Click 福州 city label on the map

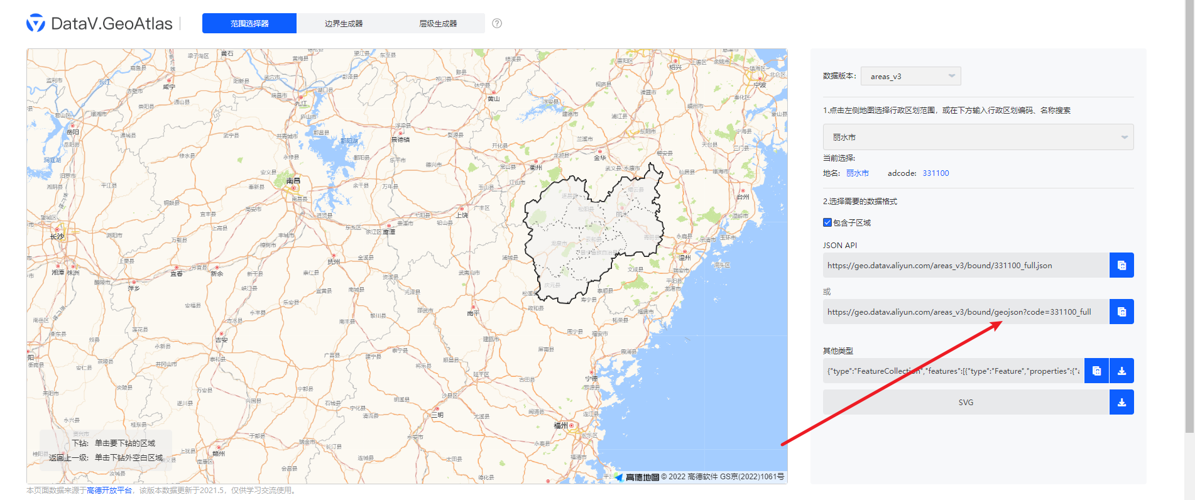coord(560,425)
